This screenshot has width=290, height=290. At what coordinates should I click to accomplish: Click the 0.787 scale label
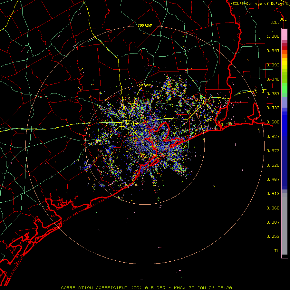click(x=273, y=93)
